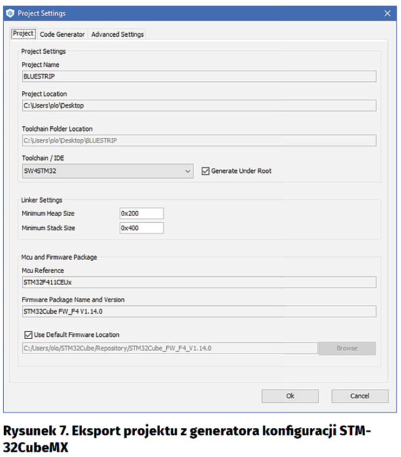Click the dropdown arrow next to SW4STM32
Screen dimensions: 401x457
(x=188, y=171)
